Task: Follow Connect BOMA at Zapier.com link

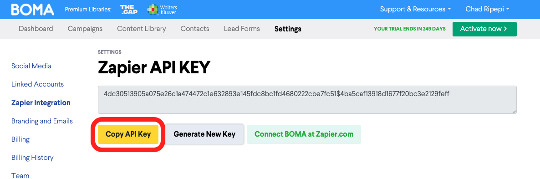Action: [304, 134]
